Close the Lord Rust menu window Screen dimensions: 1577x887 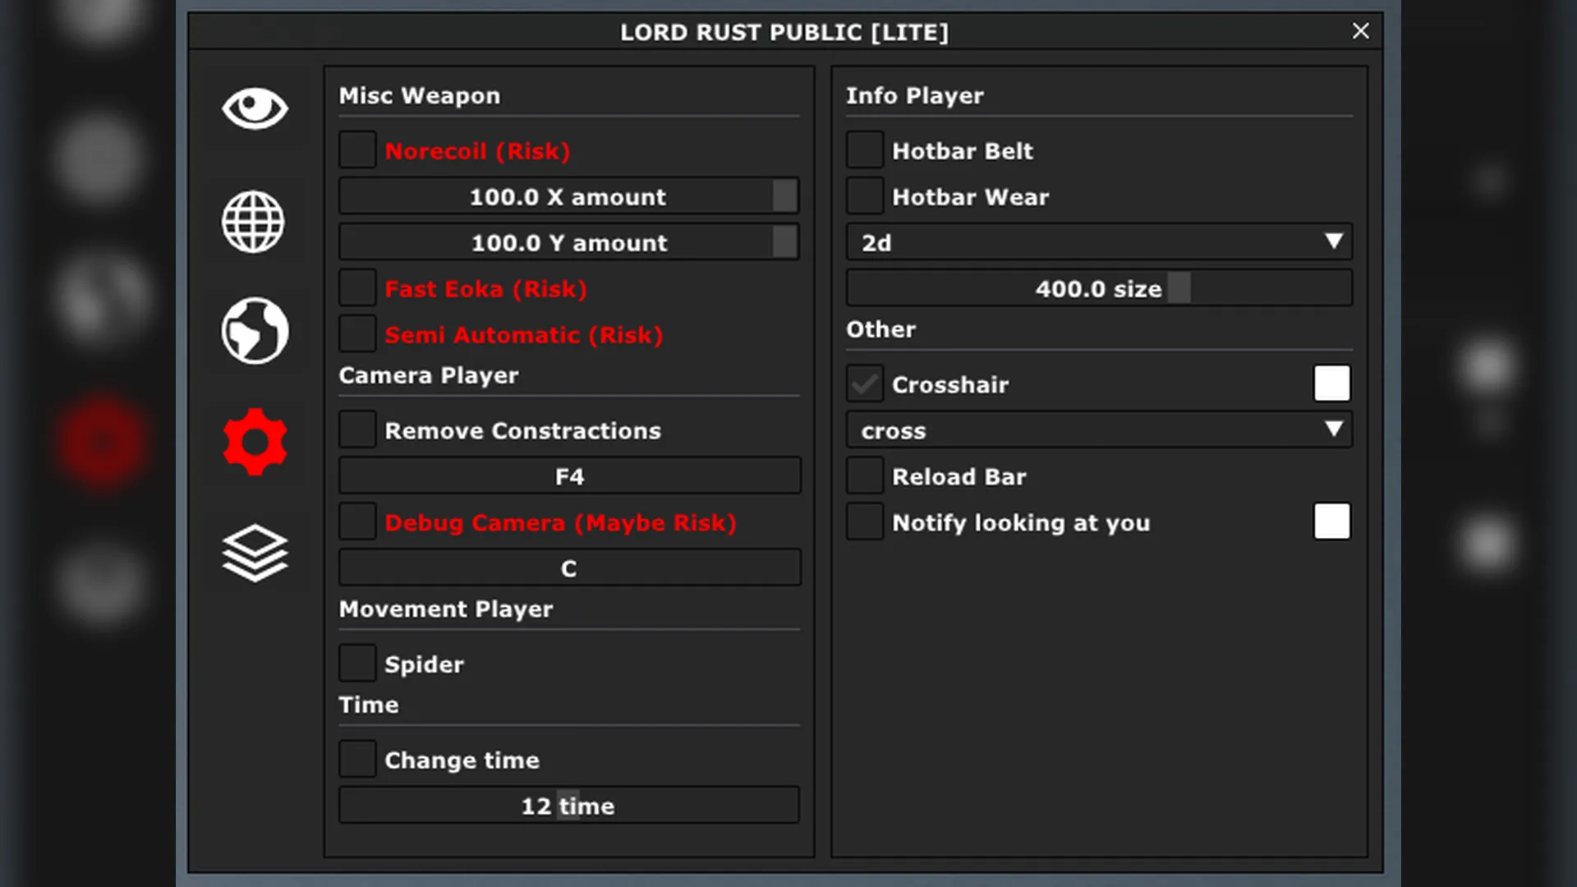(1360, 31)
